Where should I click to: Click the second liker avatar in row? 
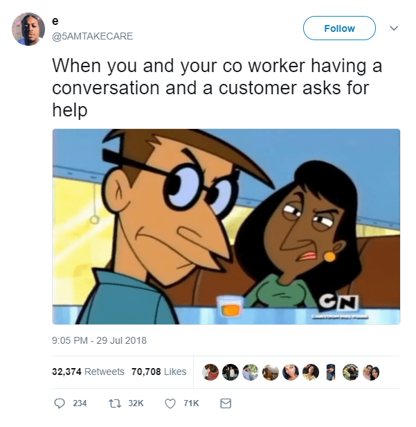pos(230,372)
